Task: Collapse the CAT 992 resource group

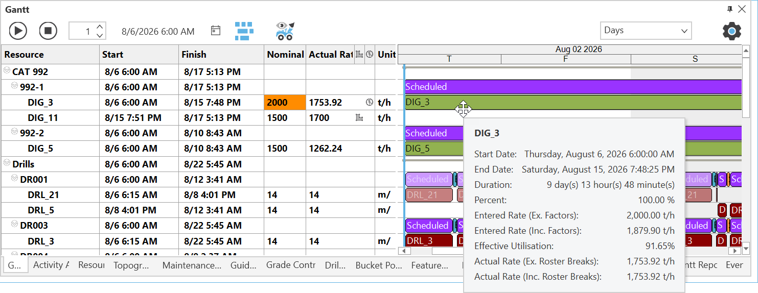Action: pyautogui.click(x=7, y=71)
